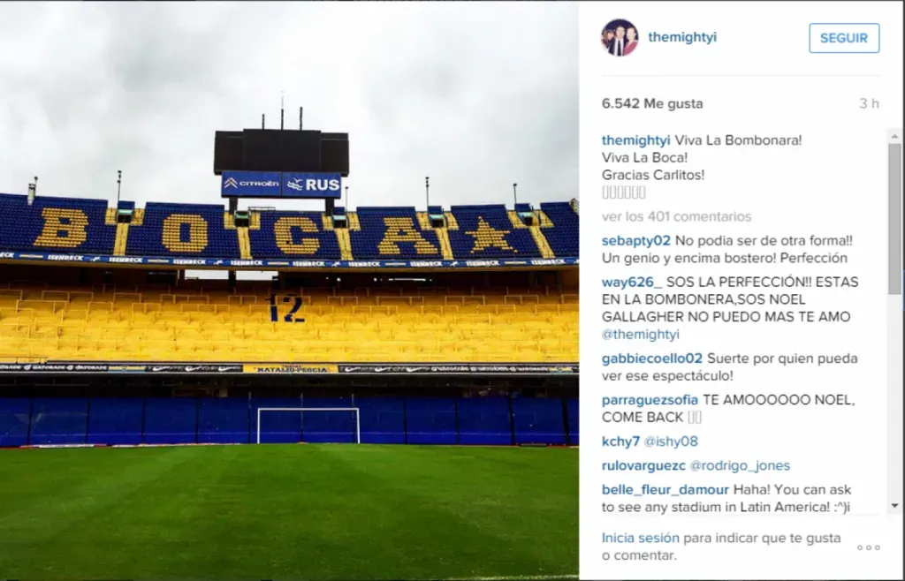Click the comments scrollbar up arrow
The image size is (905, 581).
895,137
